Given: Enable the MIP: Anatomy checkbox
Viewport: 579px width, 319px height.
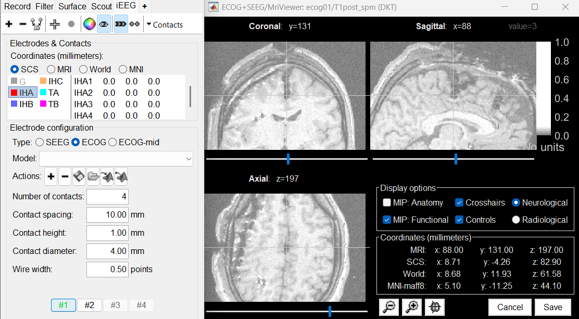Looking at the screenshot, I should 387,203.
